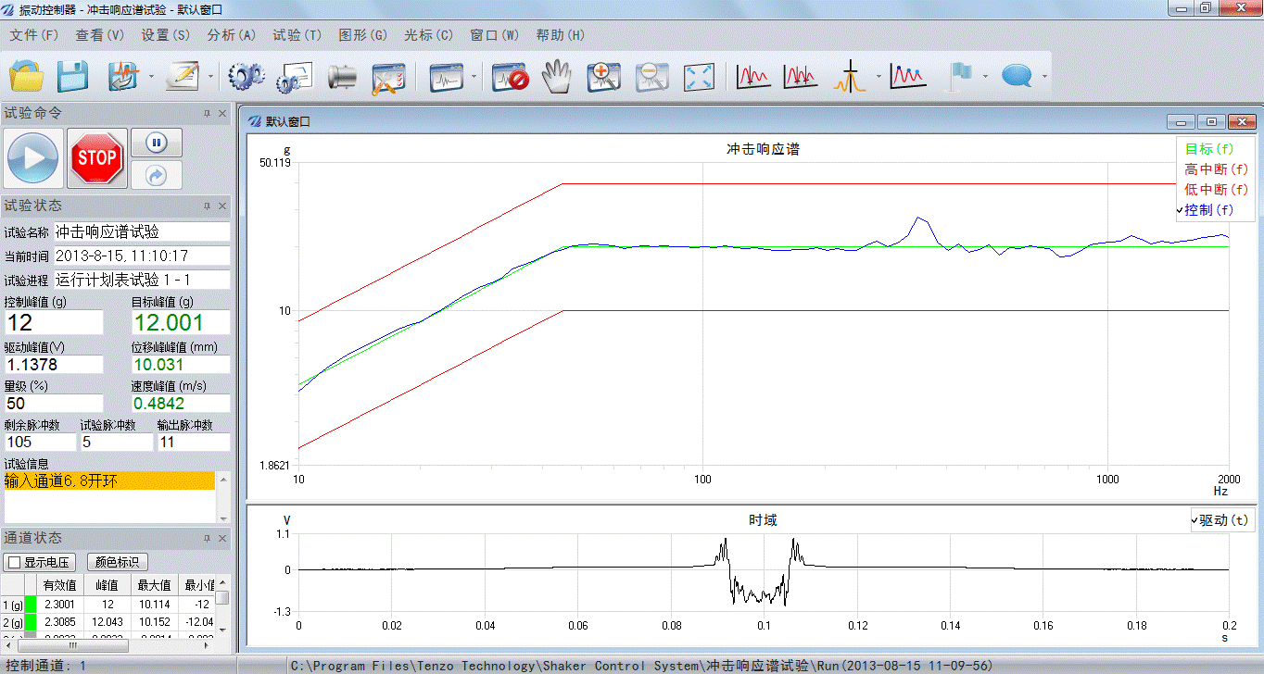This screenshot has width=1264, height=674.
Task: Open the 窗口(W) menu
Action: (495, 35)
